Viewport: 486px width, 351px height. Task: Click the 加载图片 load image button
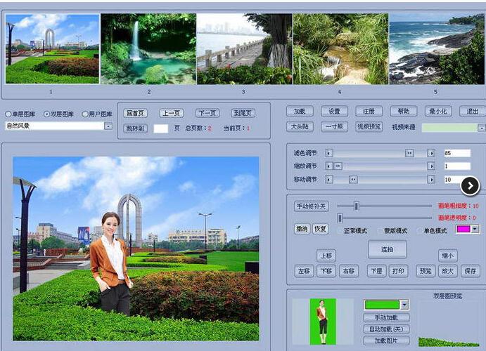(386, 340)
